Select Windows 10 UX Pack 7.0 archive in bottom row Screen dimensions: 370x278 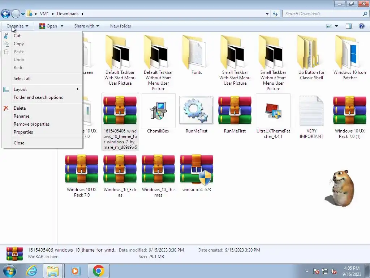82,176
